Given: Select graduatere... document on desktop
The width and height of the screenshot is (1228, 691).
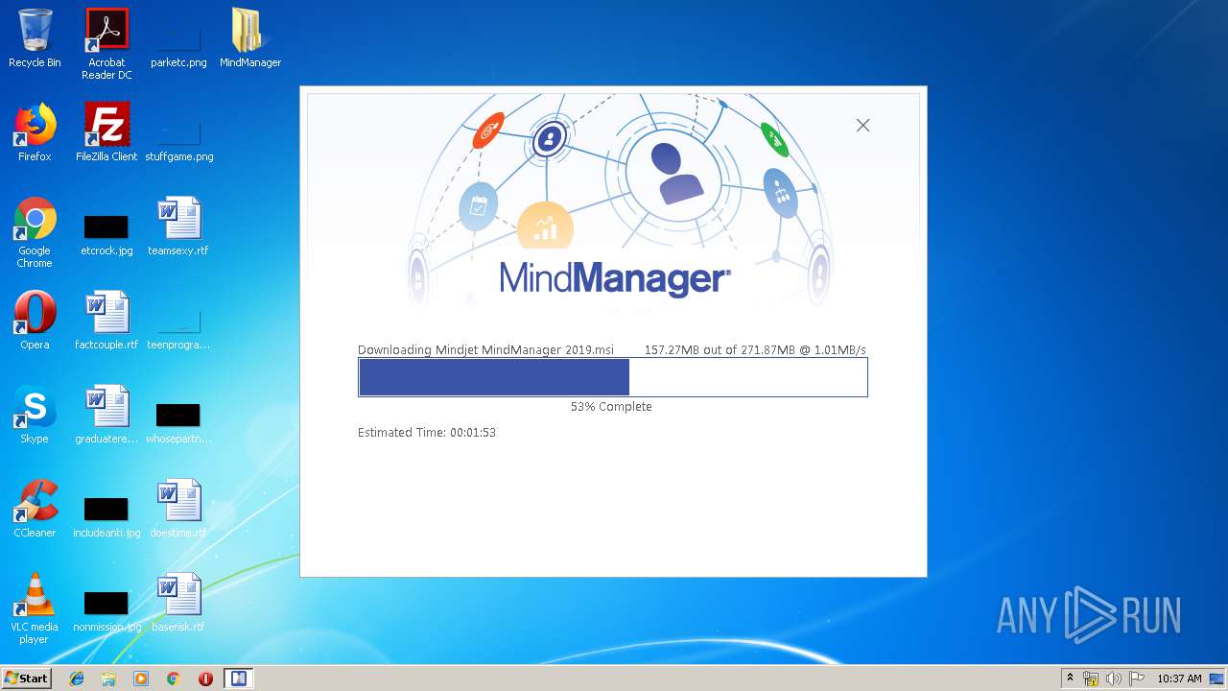Looking at the screenshot, I should click(106, 415).
